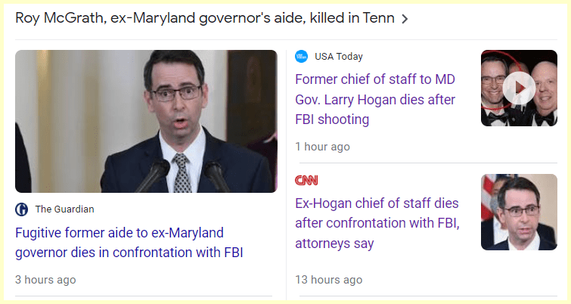Click the patterned tie in the Guardian photo
This screenshot has height=304, width=571.
click(x=182, y=172)
